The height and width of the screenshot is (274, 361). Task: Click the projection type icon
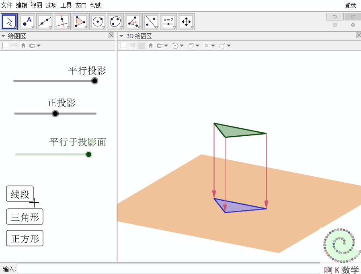[x=222, y=46]
